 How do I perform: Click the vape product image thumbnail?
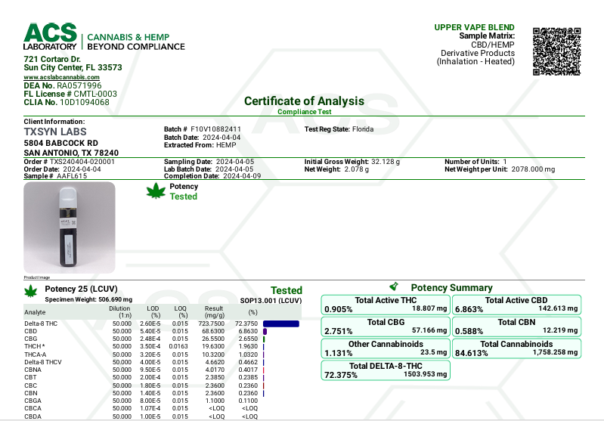tap(70, 228)
